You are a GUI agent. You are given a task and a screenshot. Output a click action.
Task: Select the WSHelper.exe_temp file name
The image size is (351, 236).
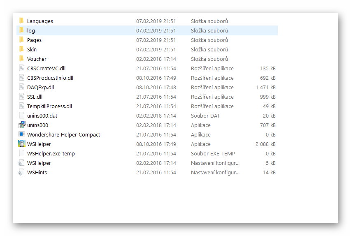click(x=51, y=154)
